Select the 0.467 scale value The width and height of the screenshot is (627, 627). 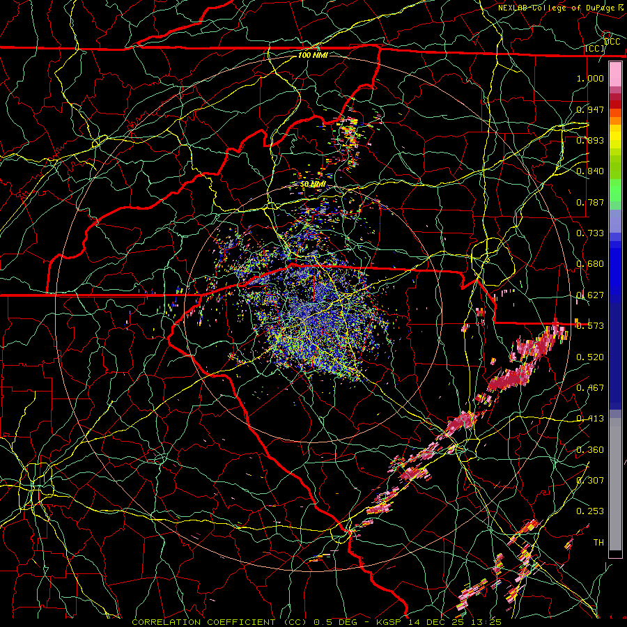(x=590, y=387)
